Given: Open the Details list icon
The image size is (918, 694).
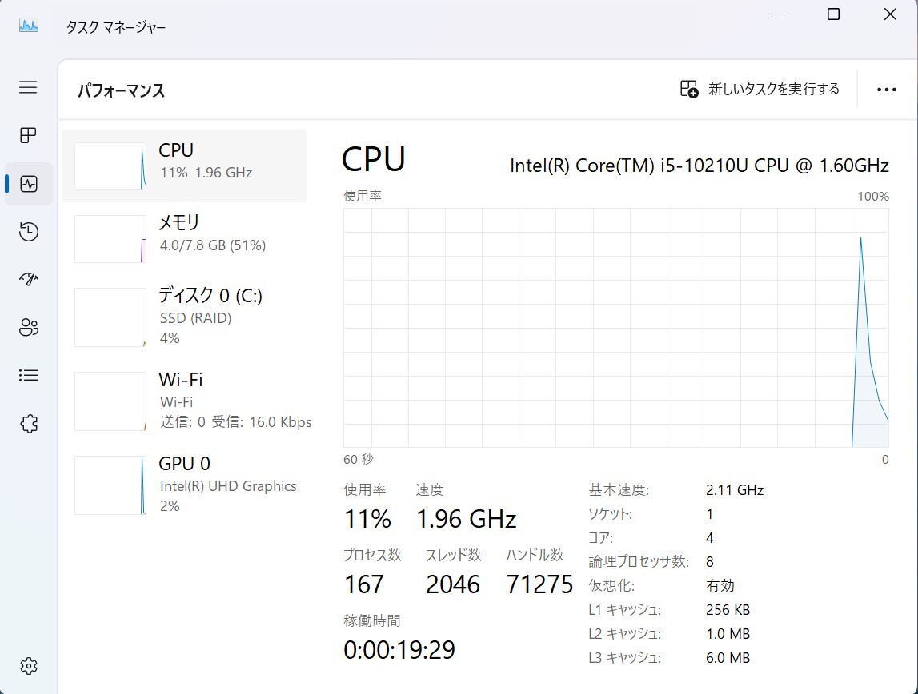Looking at the screenshot, I should (28, 375).
